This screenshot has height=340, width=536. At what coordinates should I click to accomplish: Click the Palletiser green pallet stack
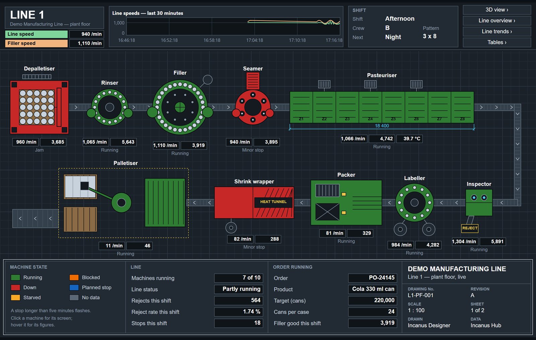[165, 202]
